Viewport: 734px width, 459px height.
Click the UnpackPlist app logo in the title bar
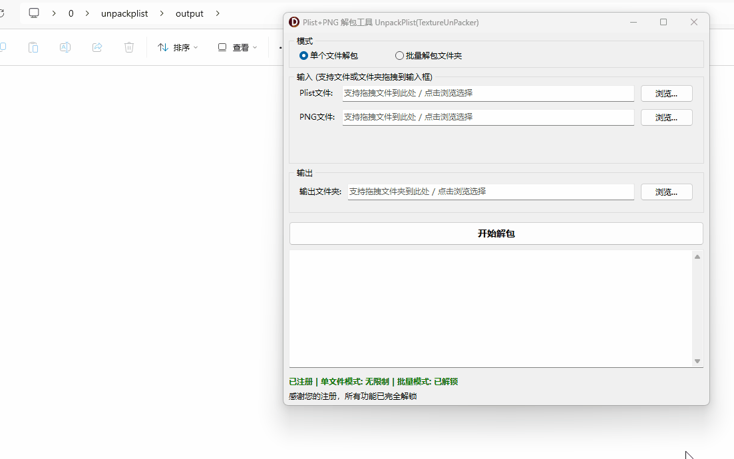(x=293, y=22)
